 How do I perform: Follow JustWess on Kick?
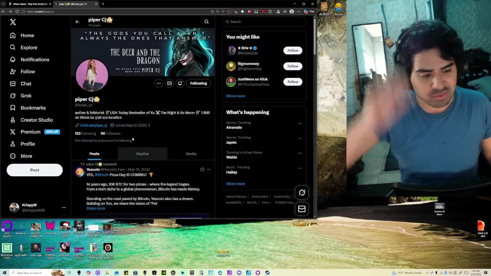click(293, 82)
